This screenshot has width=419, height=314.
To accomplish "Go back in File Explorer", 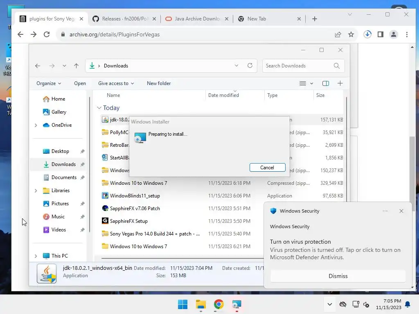I will coord(37,66).
